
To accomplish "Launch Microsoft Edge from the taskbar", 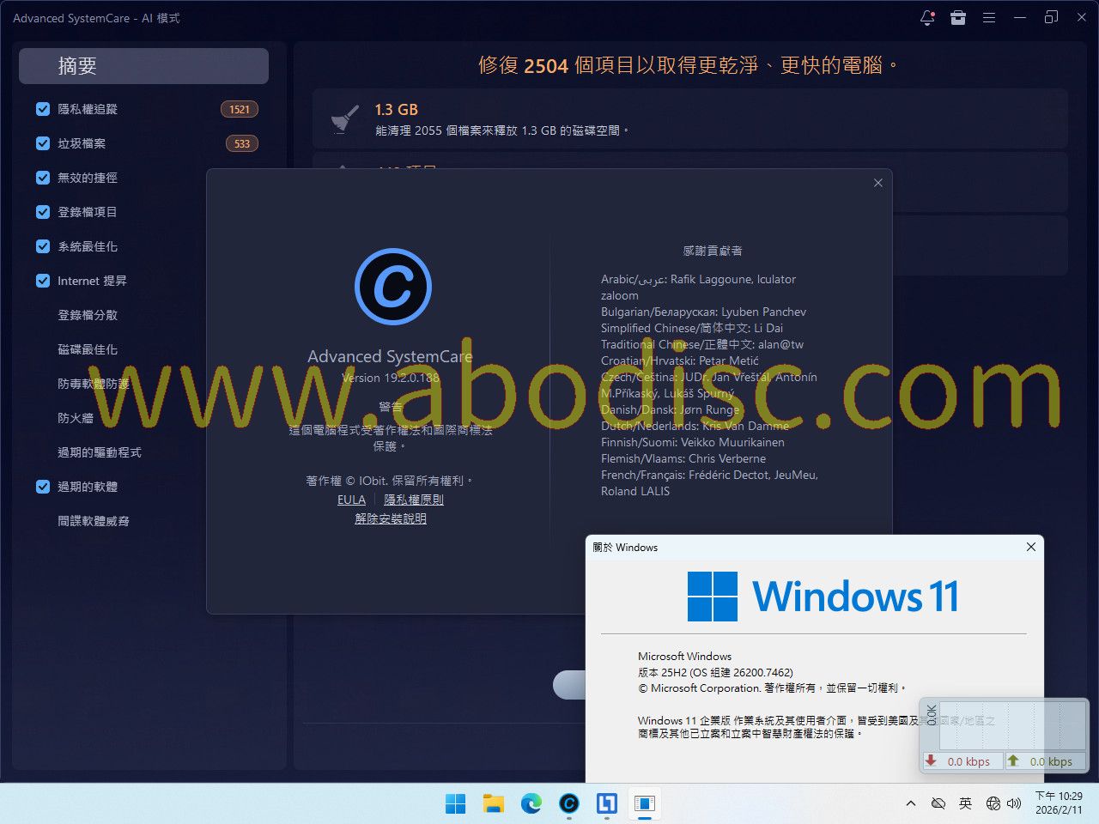I will tap(531, 803).
